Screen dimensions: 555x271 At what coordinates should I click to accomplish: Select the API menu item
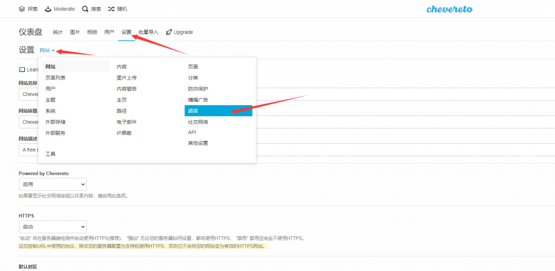click(192, 132)
